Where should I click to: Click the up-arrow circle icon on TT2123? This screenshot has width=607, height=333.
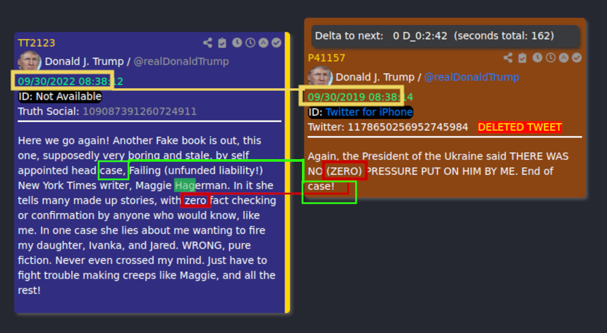263,43
